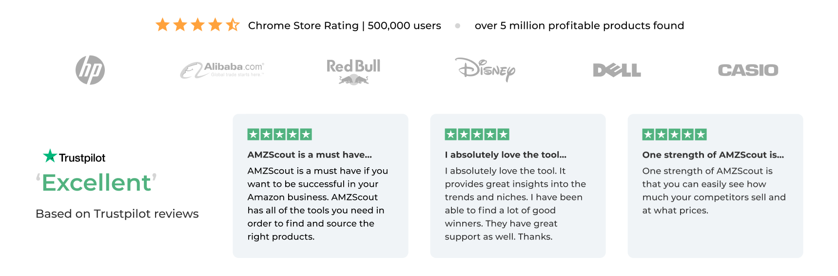Viewport: 838px width, 276px height.
Task: Click green stars on 'One strength' review
Action: [674, 135]
